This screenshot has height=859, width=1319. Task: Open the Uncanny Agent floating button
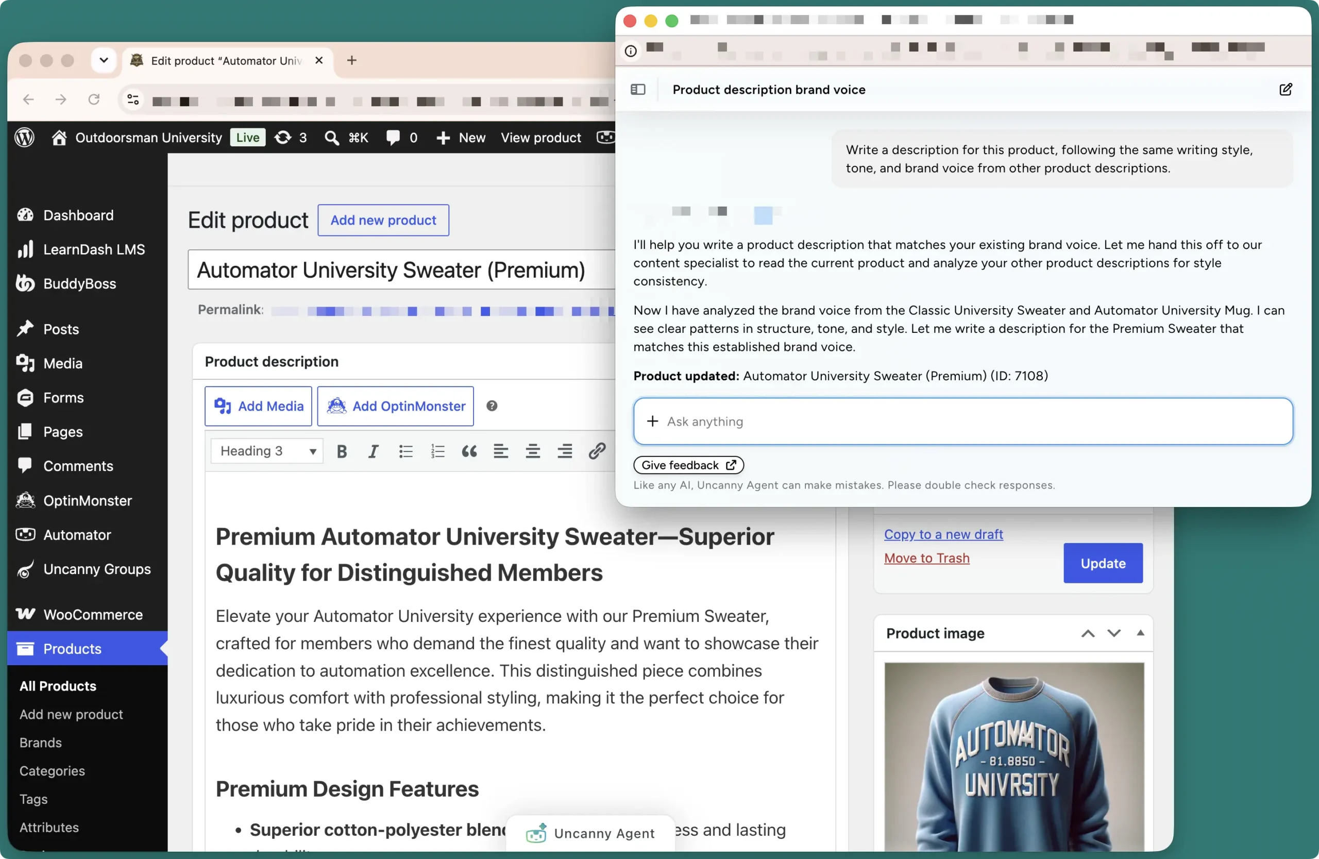[591, 834]
